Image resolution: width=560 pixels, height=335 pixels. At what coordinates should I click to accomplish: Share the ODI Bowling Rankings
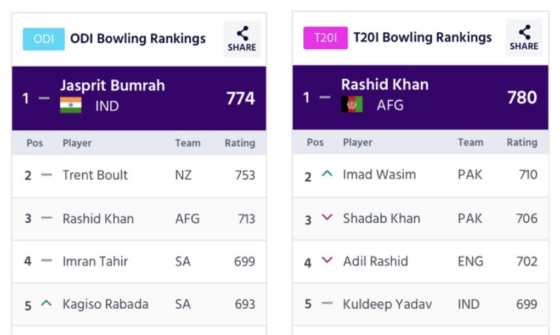click(242, 39)
